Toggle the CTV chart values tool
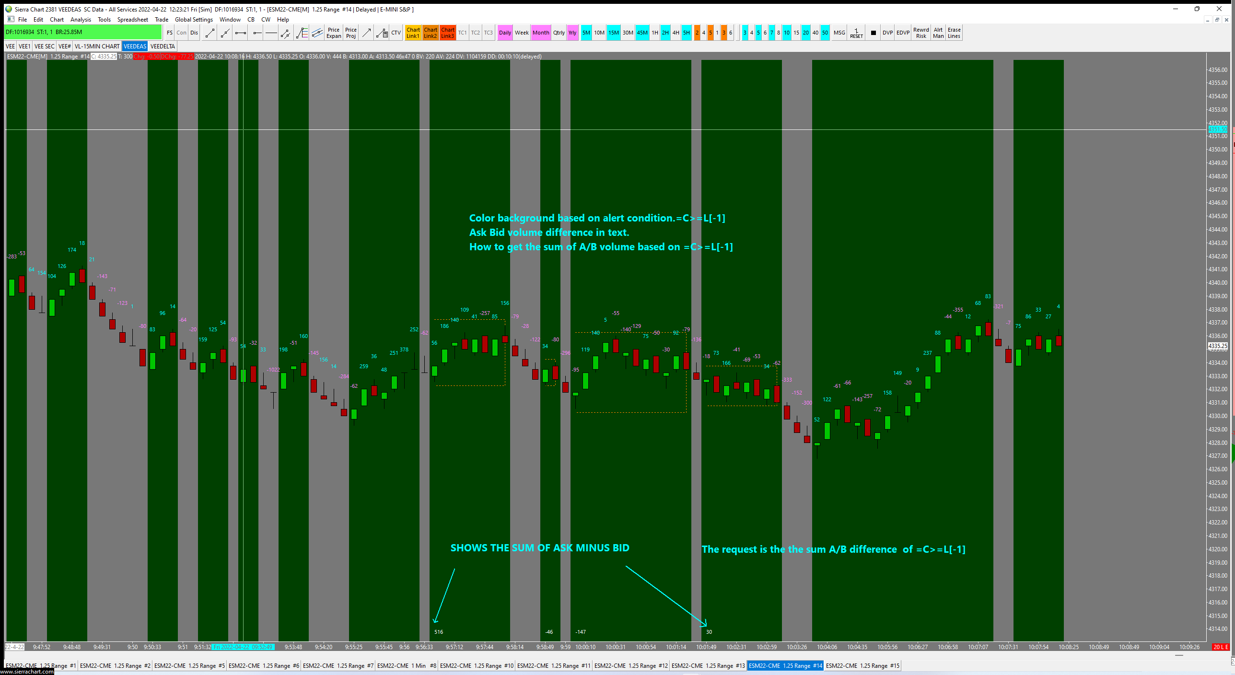1235x675 pixels. pyautogui.click(x=396, y=33)
